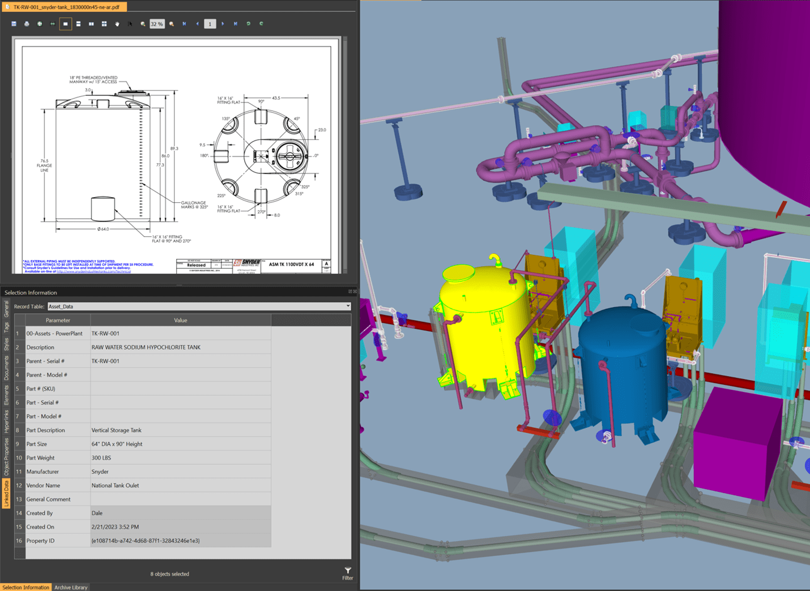The height and width of the screenshot is (591, 810).
Task: Click the 8 objects selected status text
Action: click(170, 574)
